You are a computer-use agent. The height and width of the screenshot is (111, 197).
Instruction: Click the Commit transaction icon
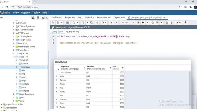[167, 23]
